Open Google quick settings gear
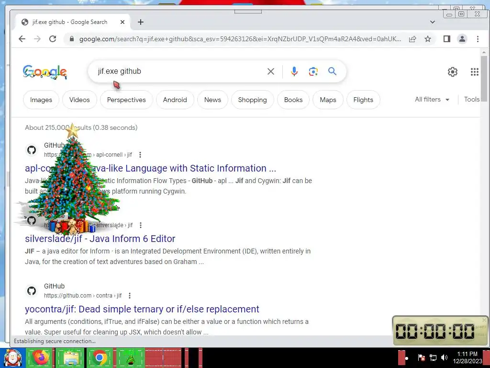Viewport: 490px width, 368px height. click(453, 72)
